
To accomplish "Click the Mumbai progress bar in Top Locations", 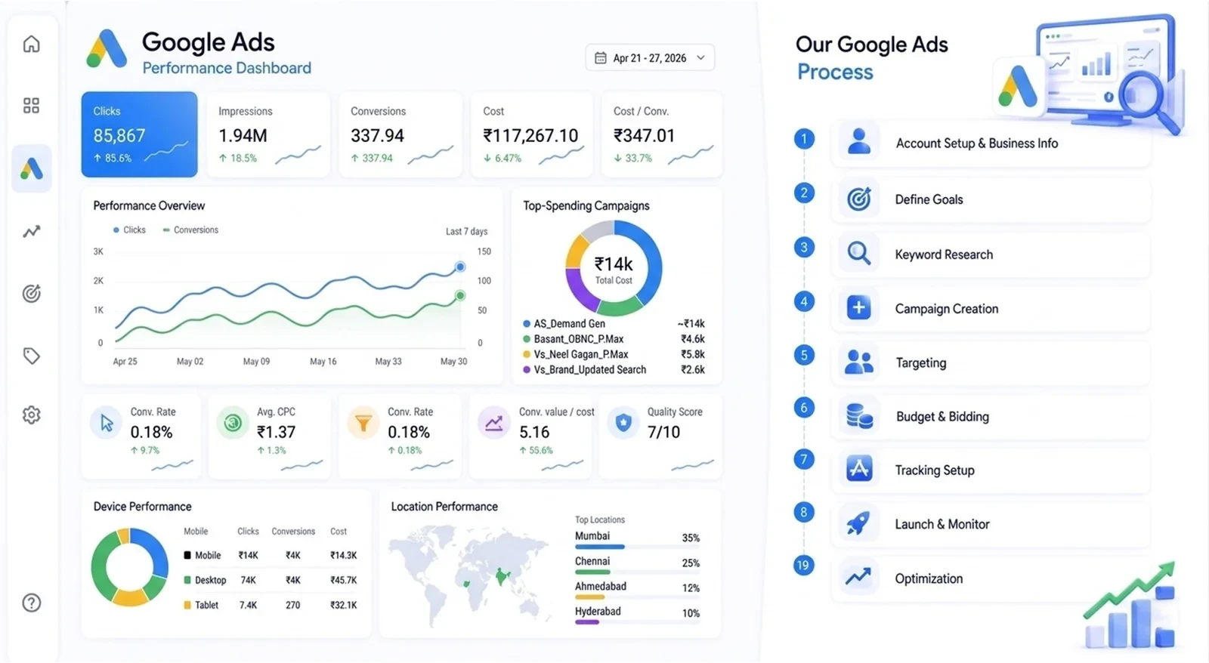I will point(637,547).
